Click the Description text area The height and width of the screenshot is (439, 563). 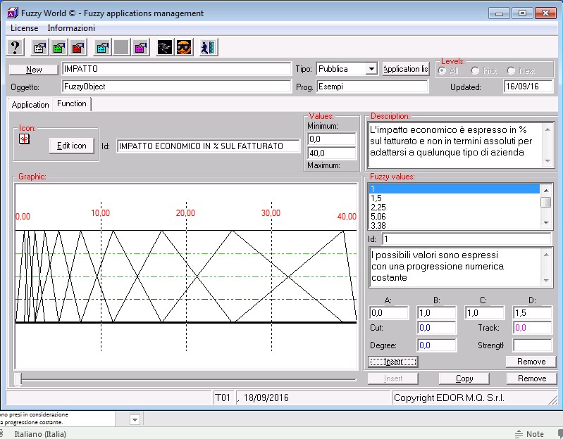pyautogui.click(x=455, y=145)
